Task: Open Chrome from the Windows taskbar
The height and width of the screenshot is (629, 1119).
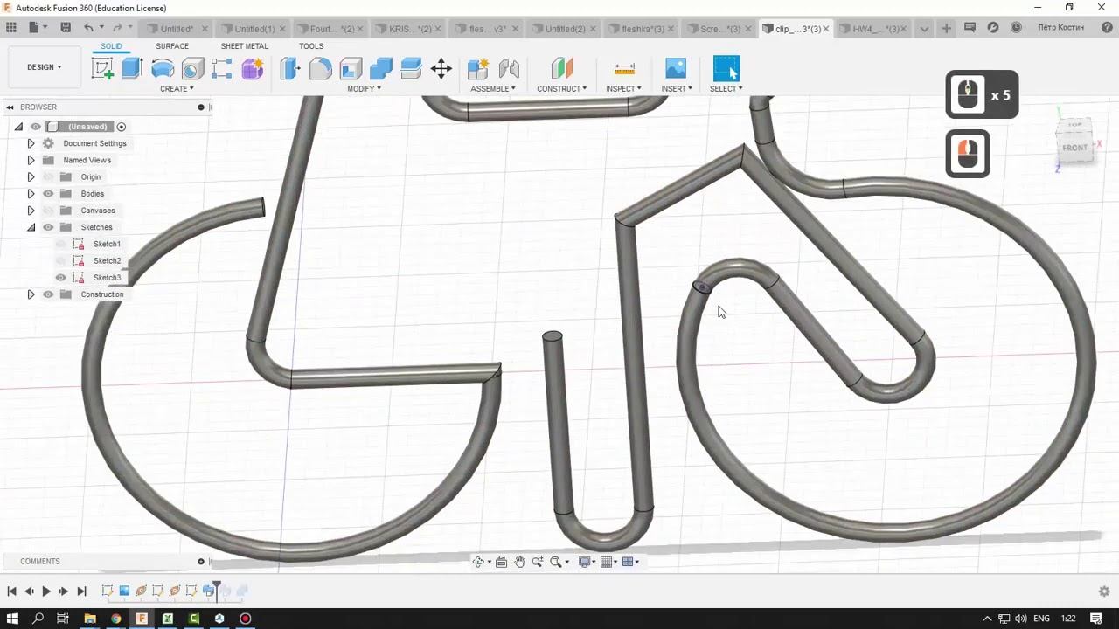Action: click(x=115, y=619)
